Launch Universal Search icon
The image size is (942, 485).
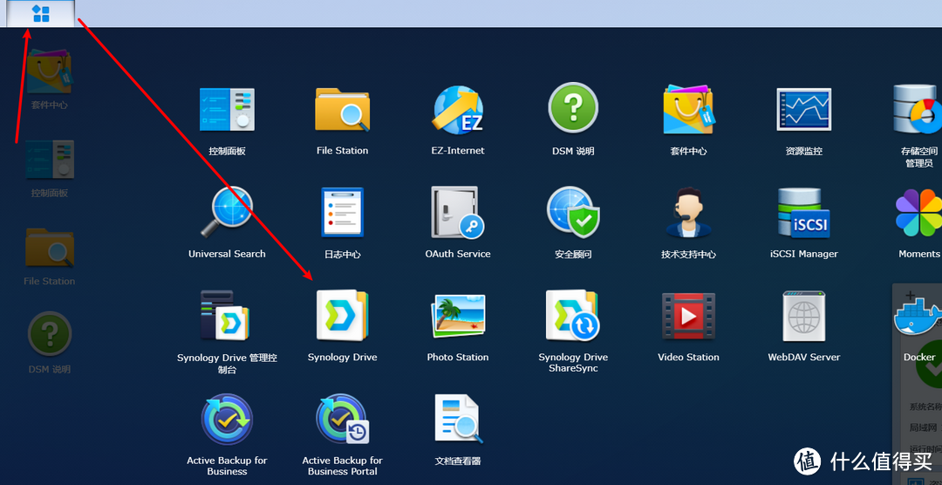click(227, 212)
